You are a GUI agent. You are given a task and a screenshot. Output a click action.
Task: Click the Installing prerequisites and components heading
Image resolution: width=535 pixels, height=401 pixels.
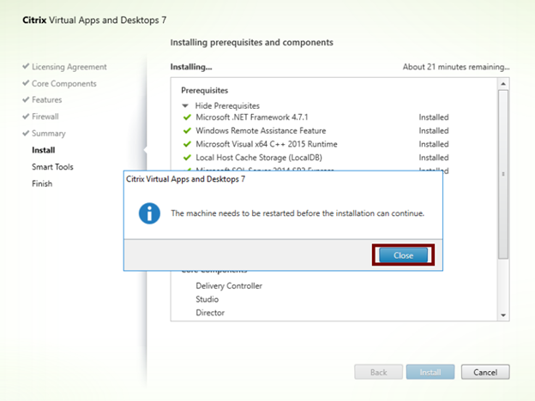click(x=251, y=43)
